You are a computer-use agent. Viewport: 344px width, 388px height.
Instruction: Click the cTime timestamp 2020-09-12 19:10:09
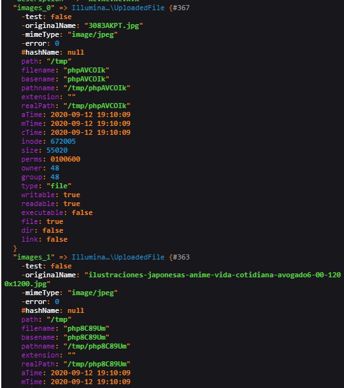pos(90,133)
